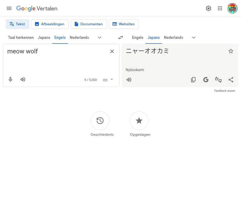Copy the translation to clipboard
Viewport: 241px width, 205px height.
(x=193, y=80)
